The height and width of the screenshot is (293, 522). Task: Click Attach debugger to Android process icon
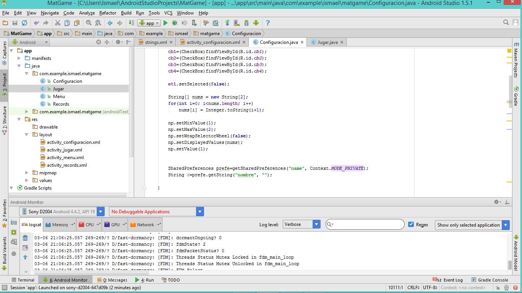194,23
